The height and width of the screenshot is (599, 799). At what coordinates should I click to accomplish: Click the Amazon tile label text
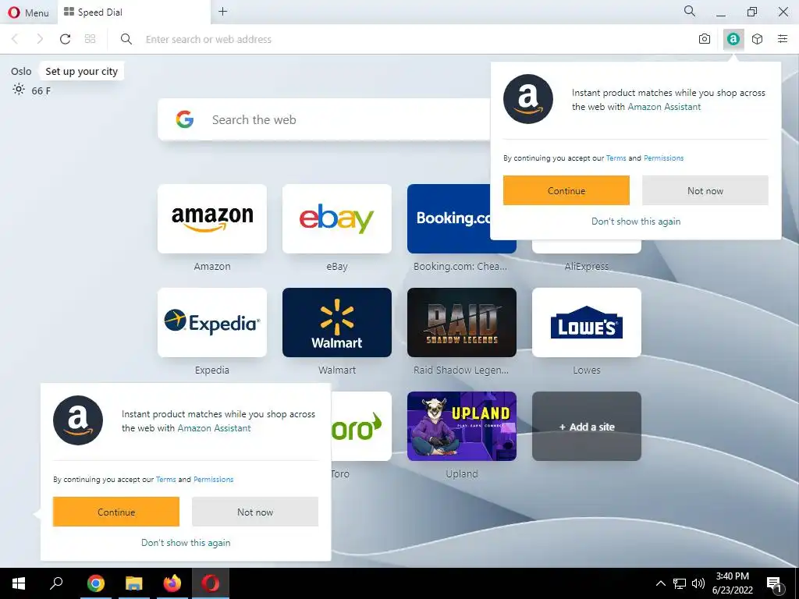tap(212, 267)
